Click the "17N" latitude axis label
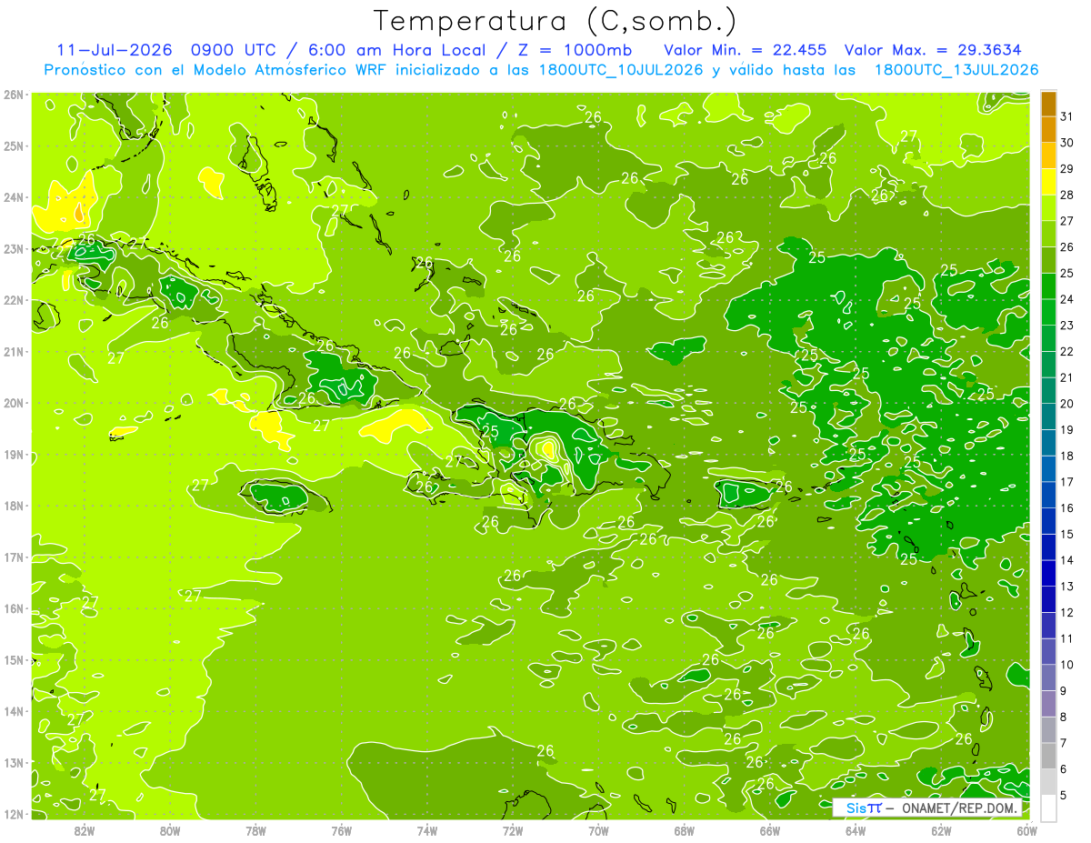1091x843 pixels. pos(13,557)
